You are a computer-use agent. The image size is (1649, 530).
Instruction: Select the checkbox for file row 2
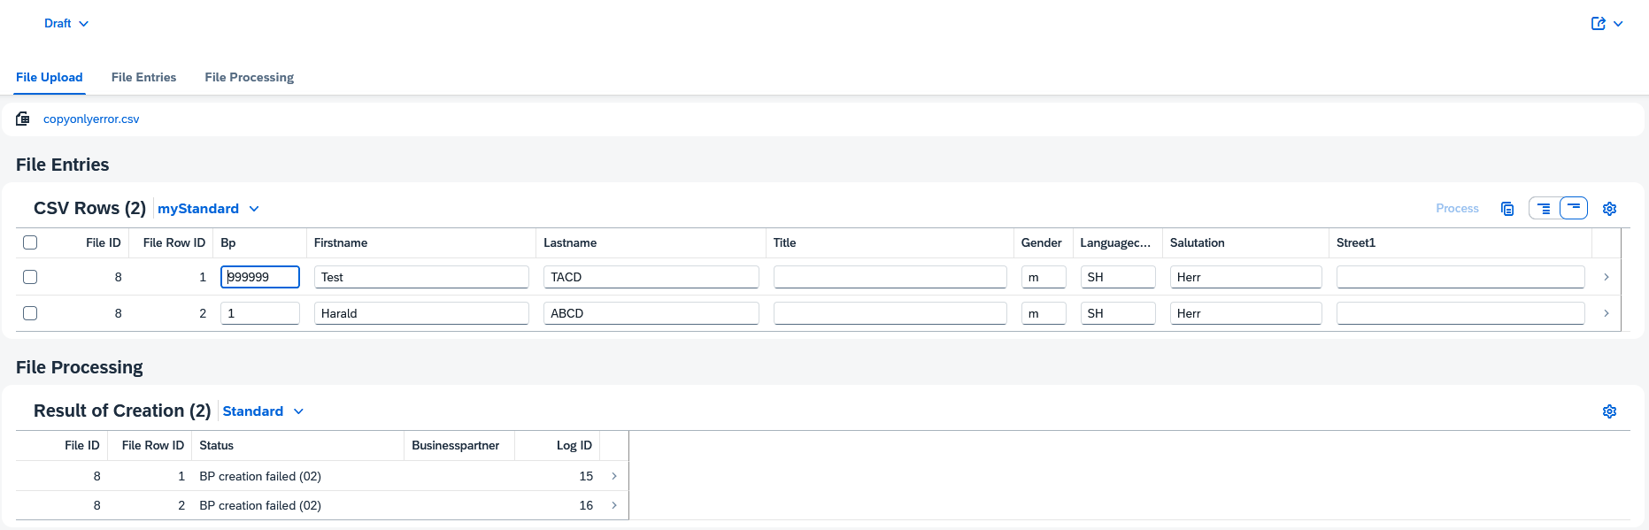click(30, 313)
